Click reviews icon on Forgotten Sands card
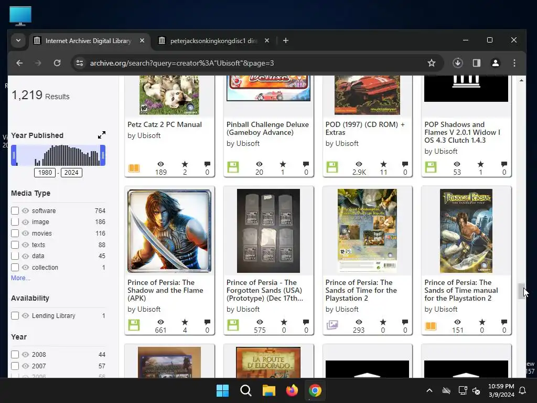Image resolution: width=537 pixels, height=403 pixels. click(x=306, y=322)
